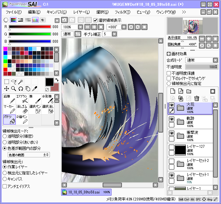Click the 10_10_05_38to58.sai document tab
Image resolution: width=221 pixels, height=204 pixels.
tap(86, 192)
